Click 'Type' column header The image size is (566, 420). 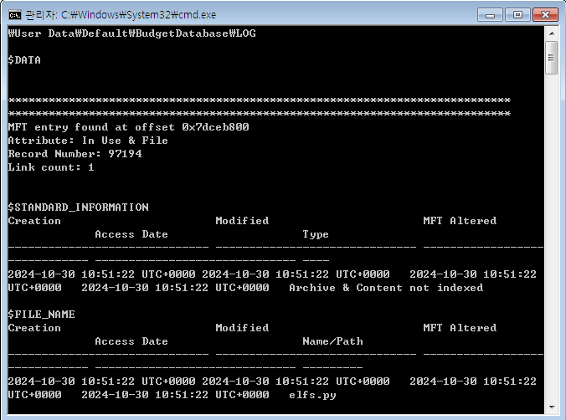(x=316, y=234)
